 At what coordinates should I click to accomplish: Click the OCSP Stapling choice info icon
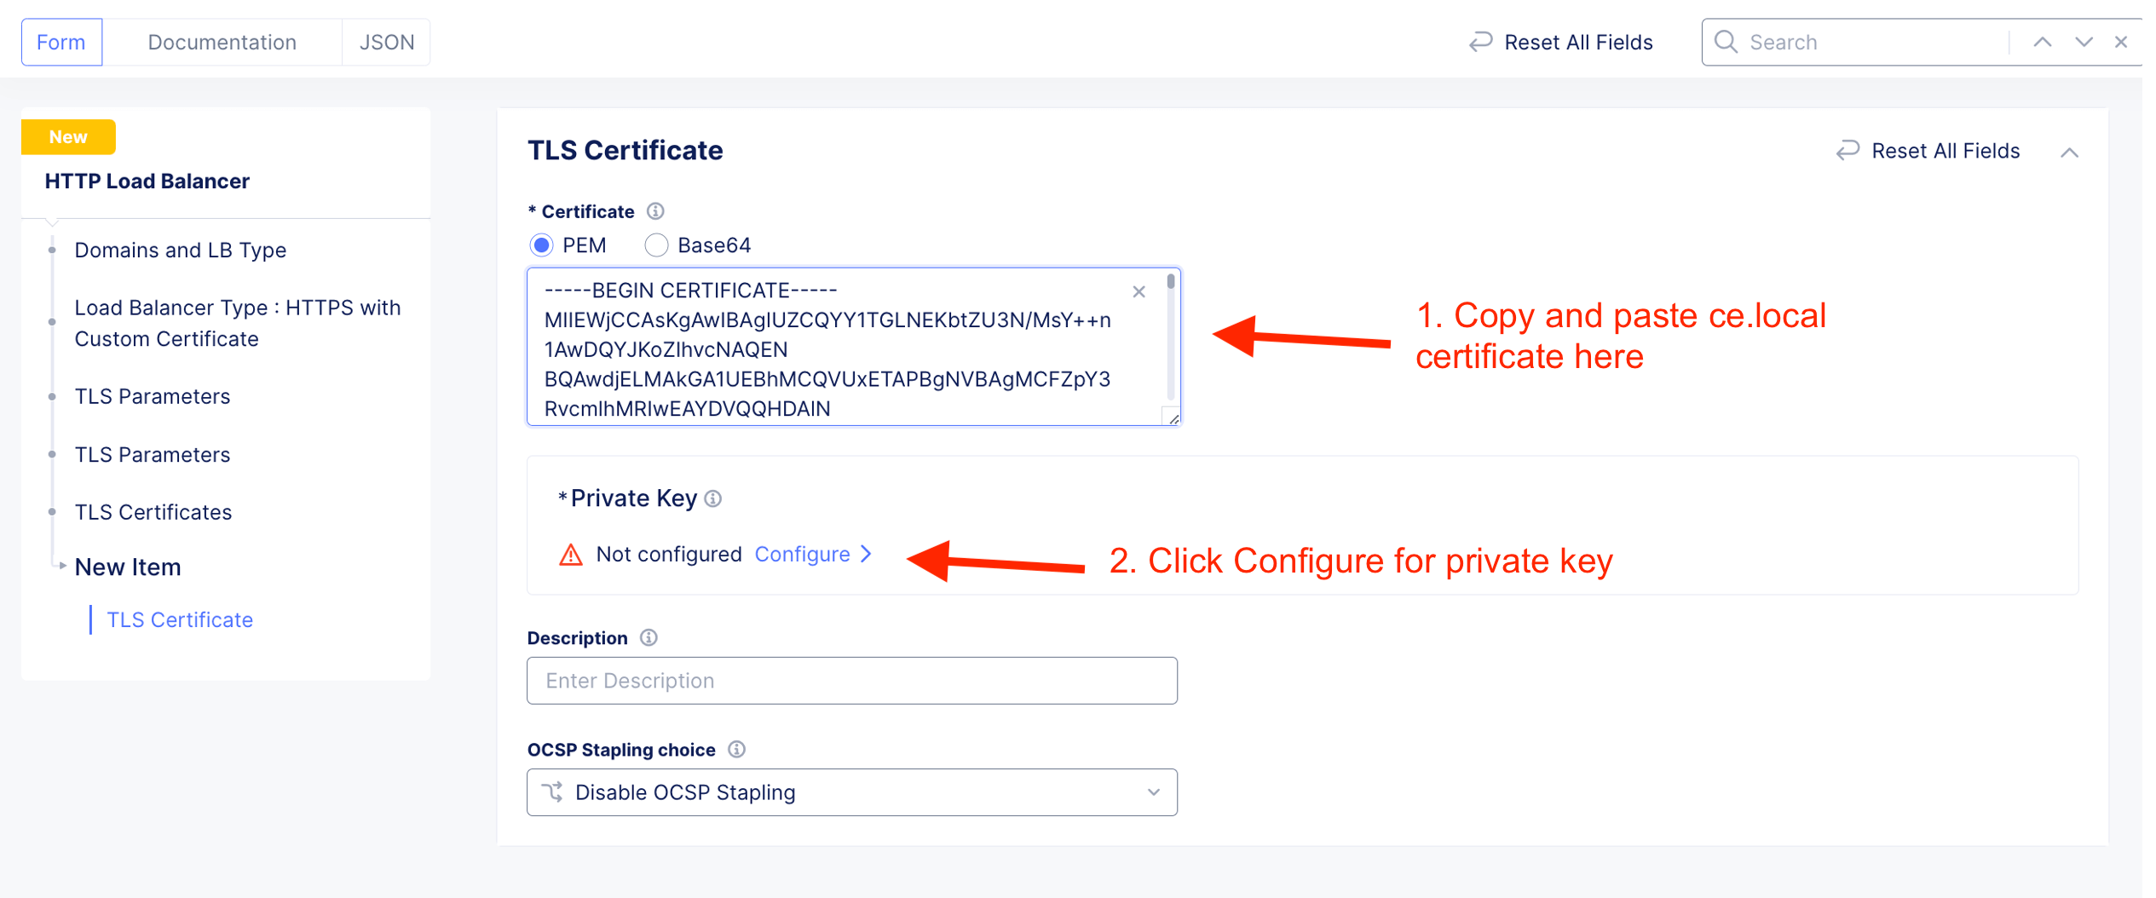coord(736,750)
